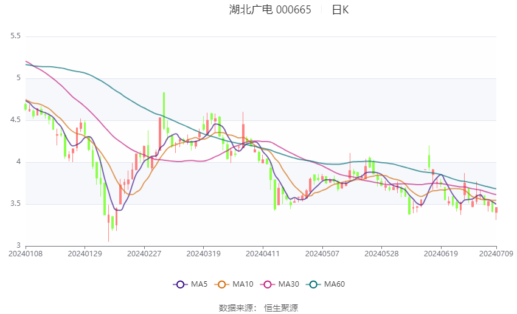Click the 5.5 y-axis value
The height and width of the screenshot is (314, 517).
(x=15, y=36)
